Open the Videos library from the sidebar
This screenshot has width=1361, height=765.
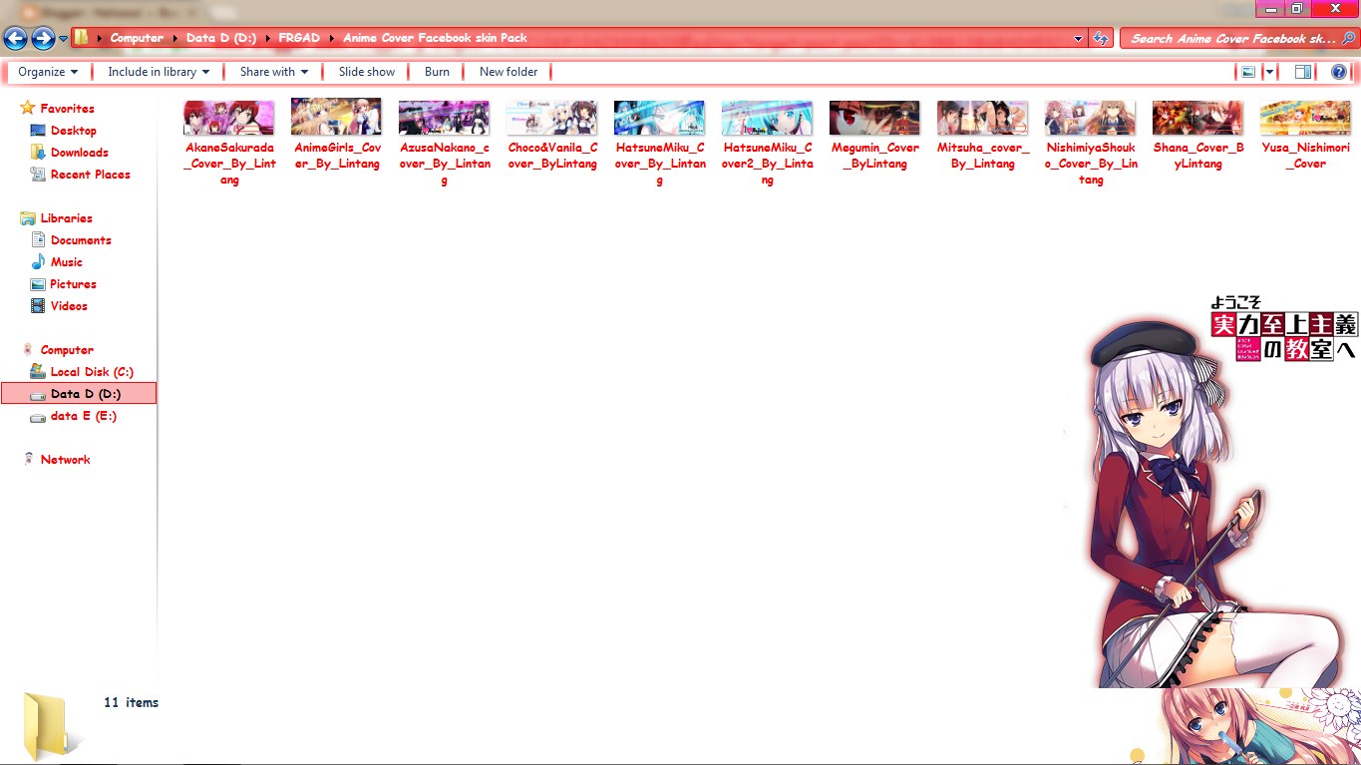click(x=70, y=305)
